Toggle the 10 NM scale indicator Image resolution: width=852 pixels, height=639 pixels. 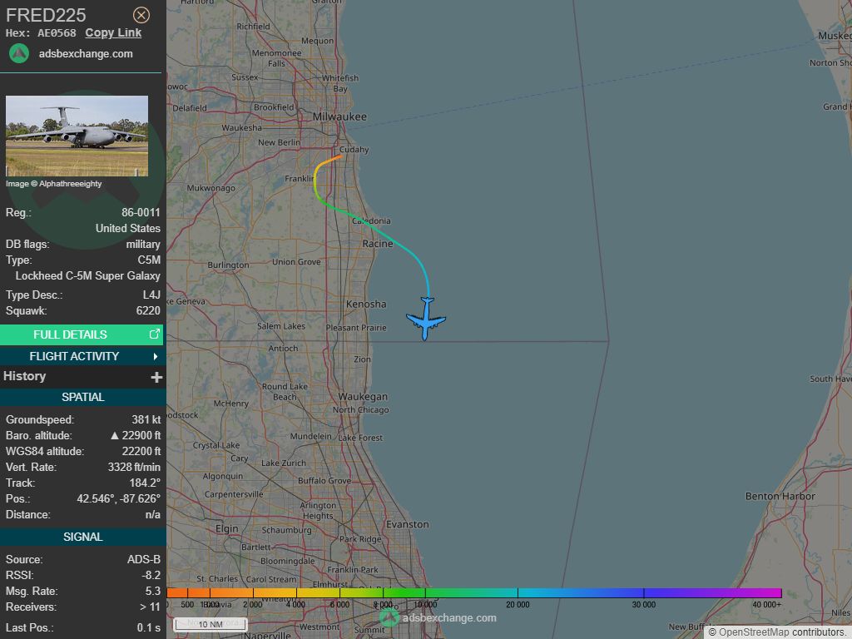coord(211,624)
